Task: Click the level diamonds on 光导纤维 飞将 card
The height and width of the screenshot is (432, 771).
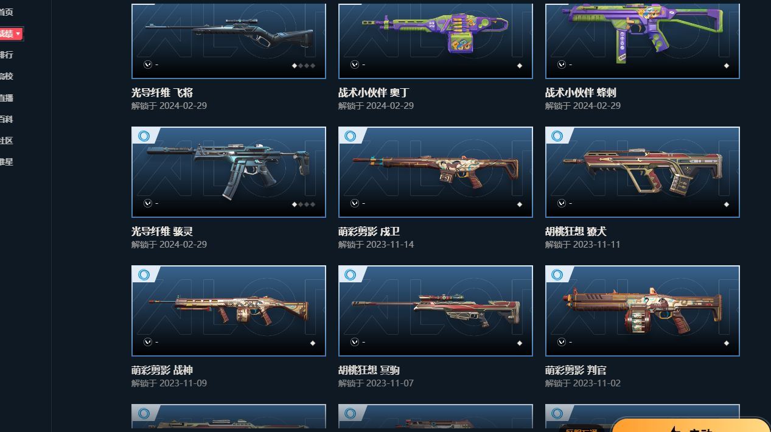Action: point(304,66)
